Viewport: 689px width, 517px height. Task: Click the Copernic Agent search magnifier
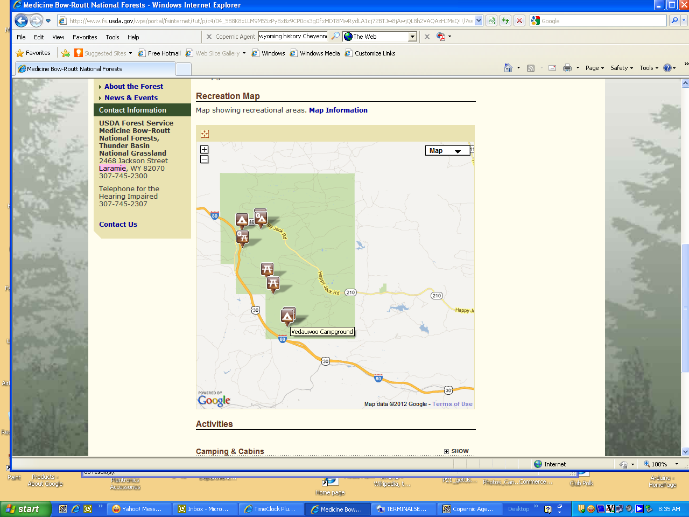[x=335, y=36]
